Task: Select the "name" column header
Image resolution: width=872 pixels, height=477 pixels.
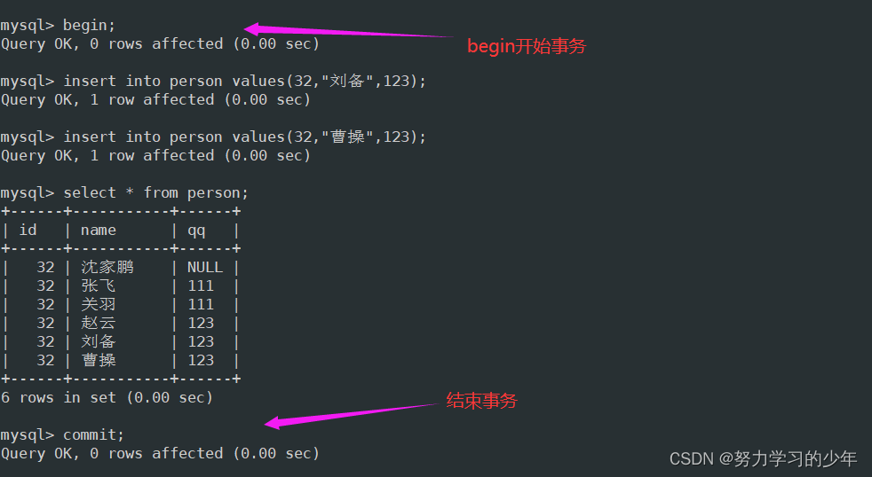Action: (x=99, y=230)
